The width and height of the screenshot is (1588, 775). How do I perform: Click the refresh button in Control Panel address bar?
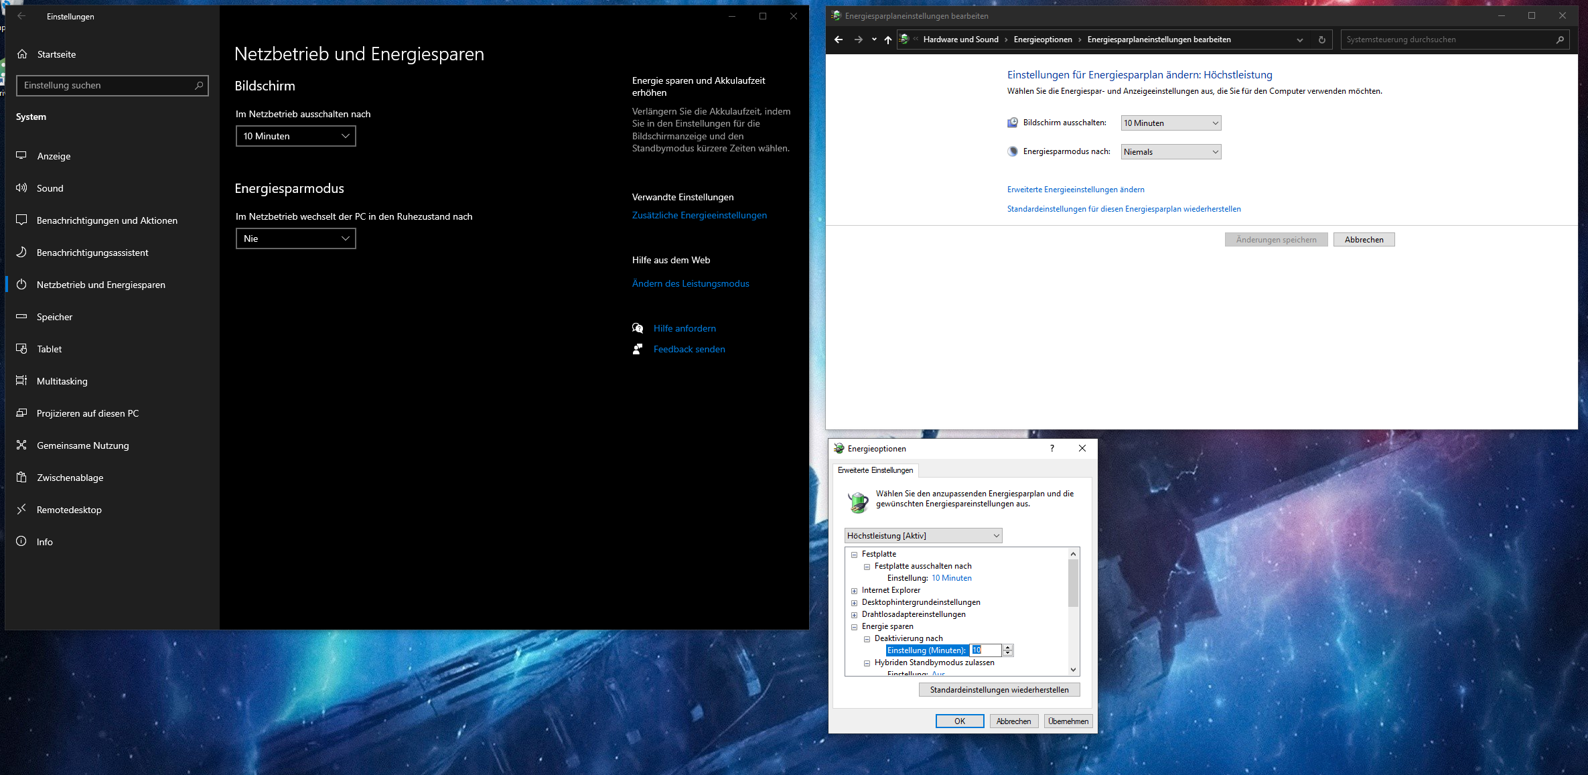coord(1321,40)
